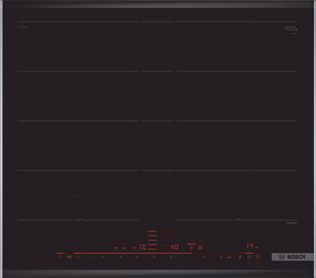316x278 pixels.
Task: Toggle the move mode pan symbol
Action: pos(200,247)
